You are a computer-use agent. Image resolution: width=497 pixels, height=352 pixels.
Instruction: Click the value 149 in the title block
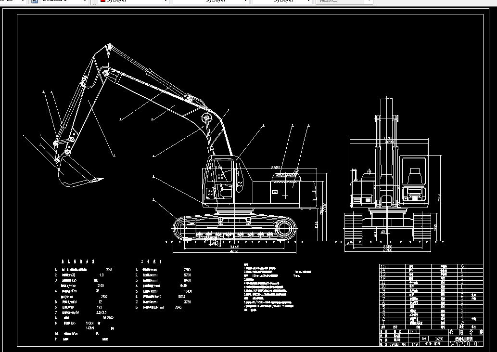tap(415, 344)
